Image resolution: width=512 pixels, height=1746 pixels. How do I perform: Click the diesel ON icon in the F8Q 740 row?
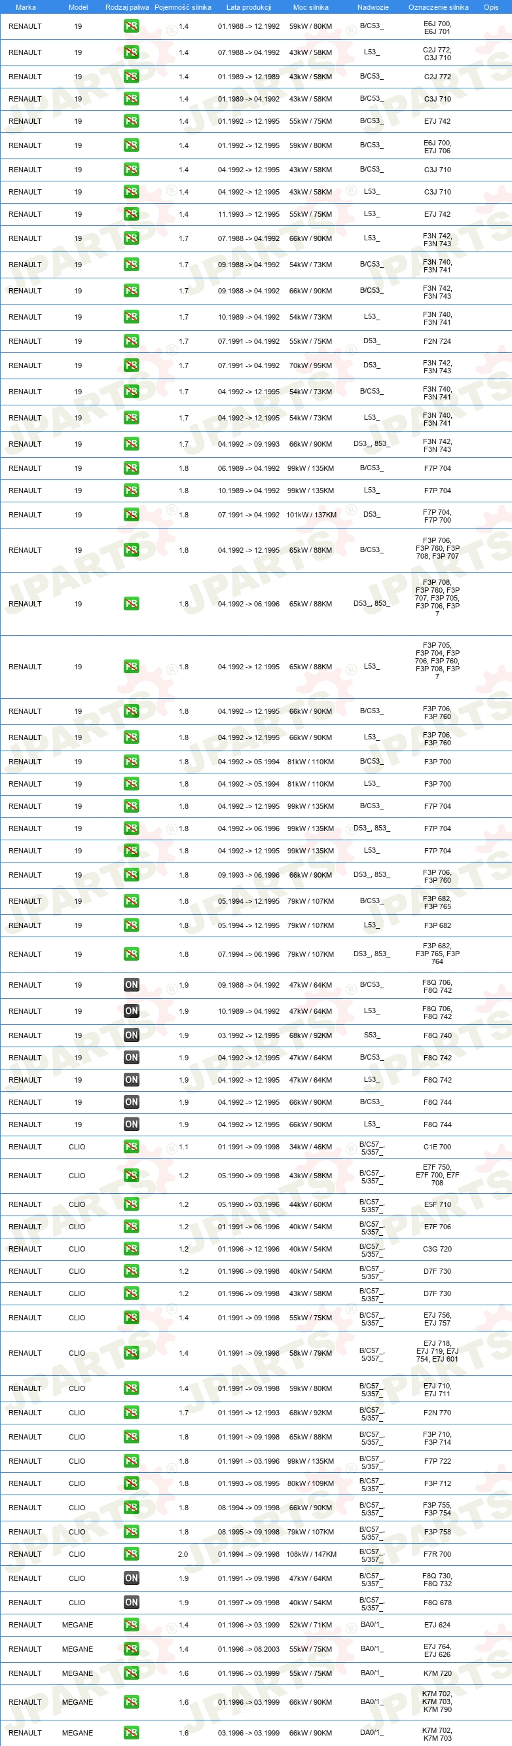tap(132, 1035)
